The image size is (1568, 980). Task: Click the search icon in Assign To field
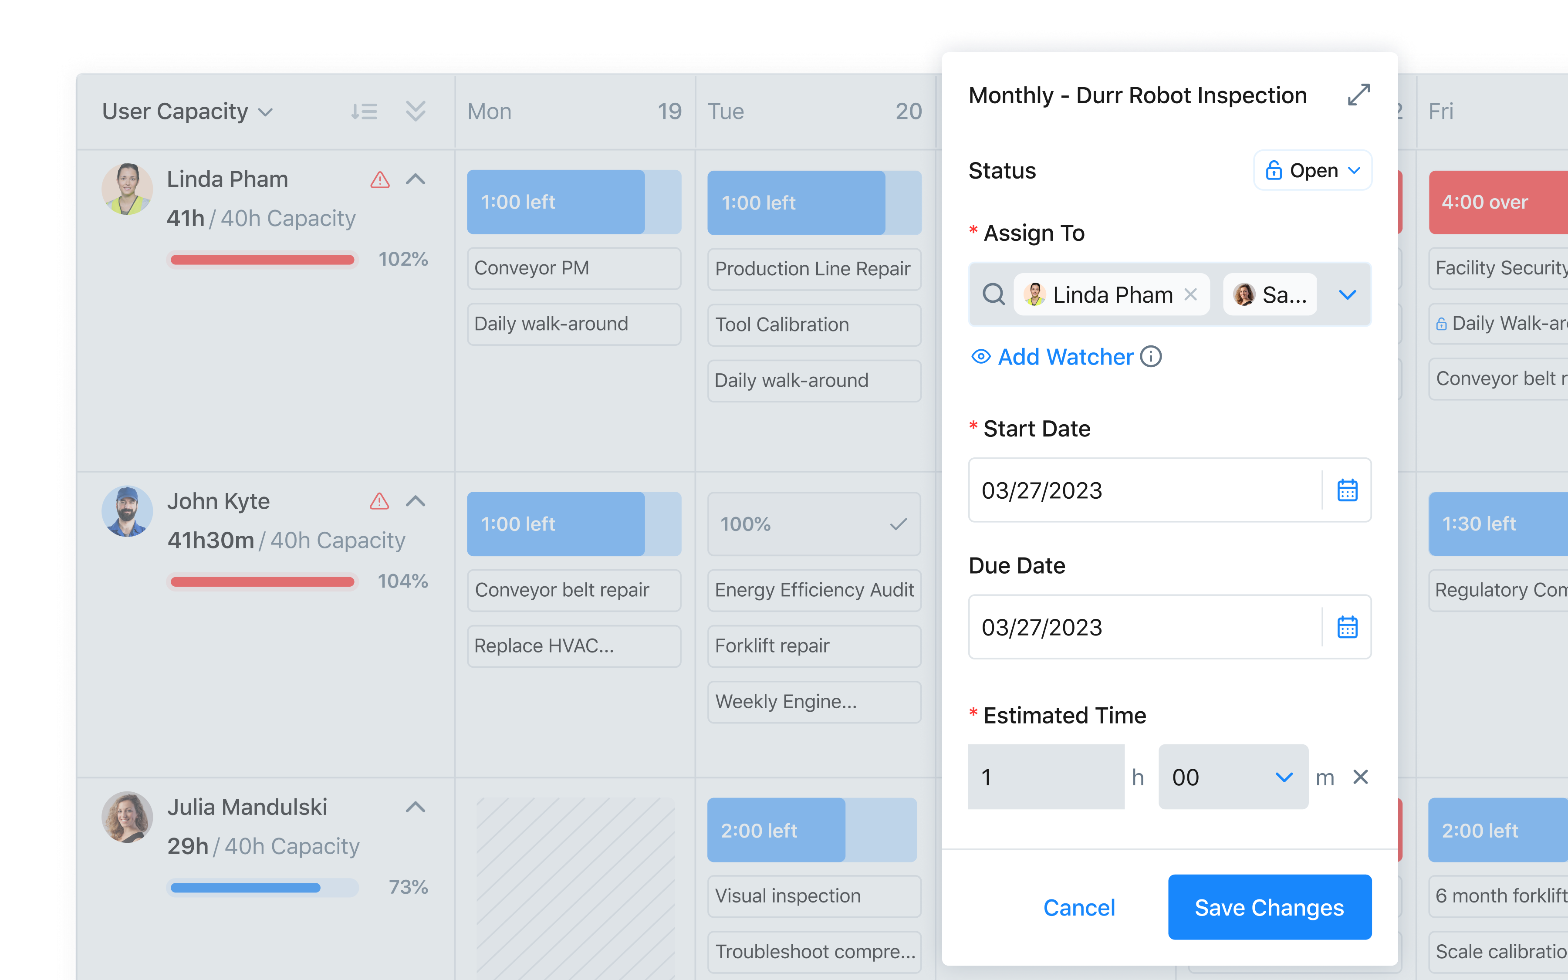993,294
